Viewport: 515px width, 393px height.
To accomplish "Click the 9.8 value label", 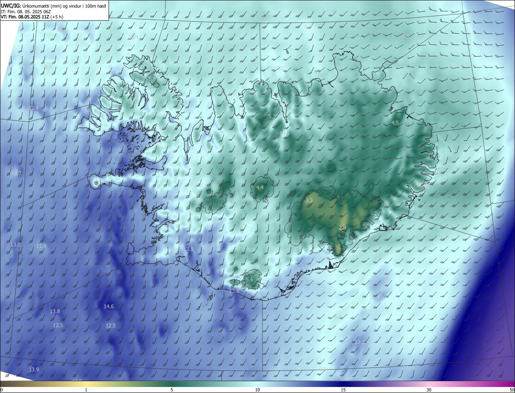I will click(x=323, y=370).
